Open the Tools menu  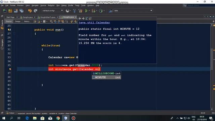click(83, 5)
